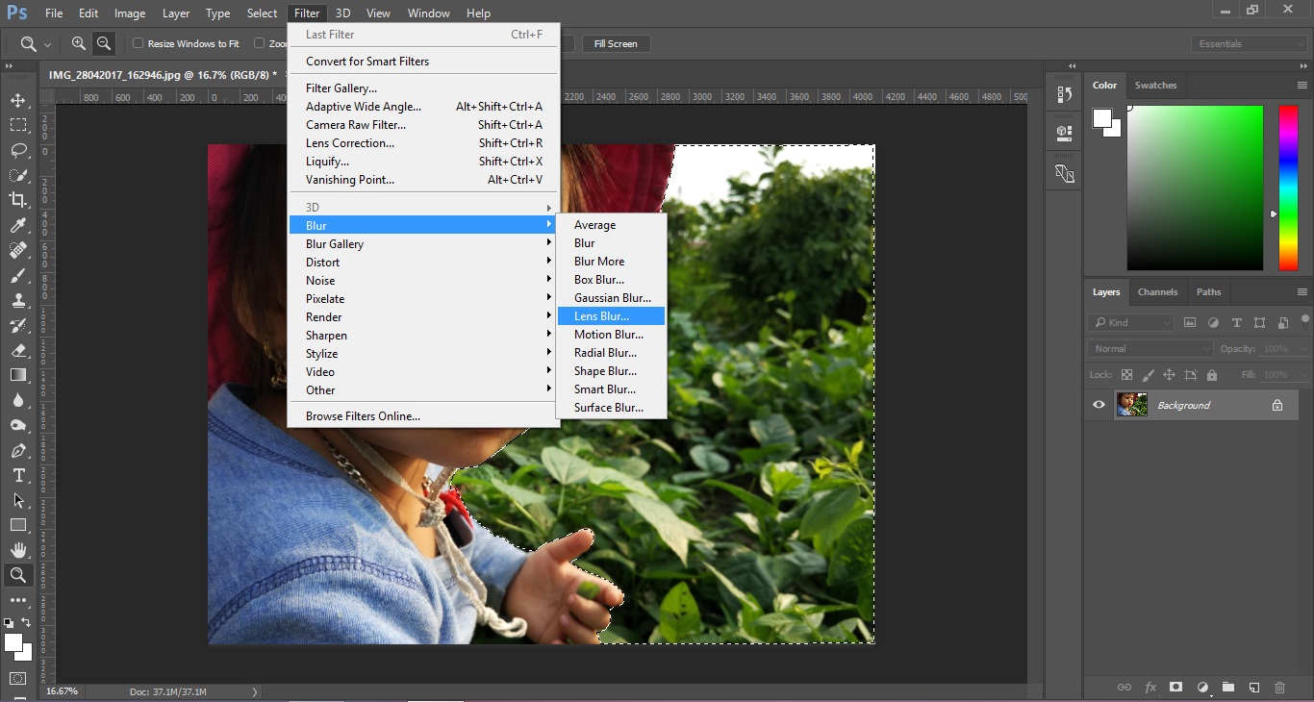Hide the Background layer visibility eye
This screenshot has height=702, width=1314.
1099,405
